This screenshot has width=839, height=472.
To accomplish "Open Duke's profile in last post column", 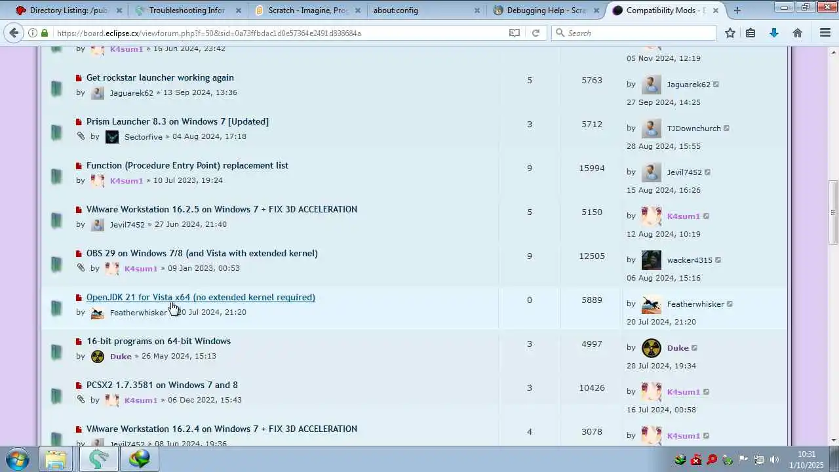I will pos(678,348).
